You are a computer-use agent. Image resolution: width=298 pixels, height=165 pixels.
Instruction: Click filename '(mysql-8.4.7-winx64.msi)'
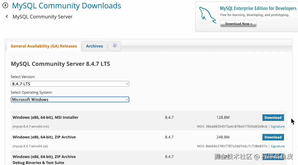click(x=31, y=126)
